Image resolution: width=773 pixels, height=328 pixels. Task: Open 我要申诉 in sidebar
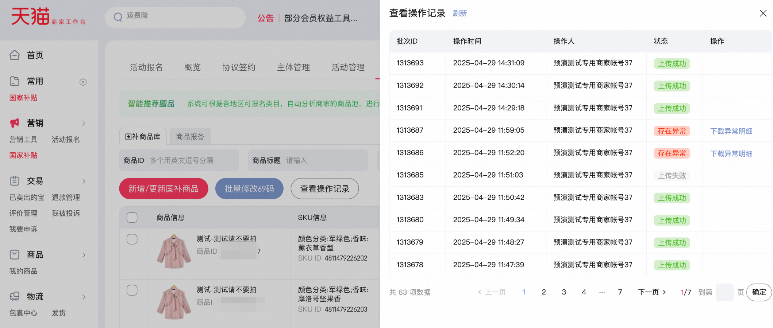coord(23,229)
